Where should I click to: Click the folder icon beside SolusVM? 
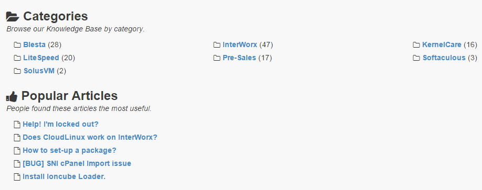[17, 71]
